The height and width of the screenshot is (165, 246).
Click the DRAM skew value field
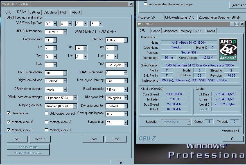pyautogui.click(x=115, y=73)
